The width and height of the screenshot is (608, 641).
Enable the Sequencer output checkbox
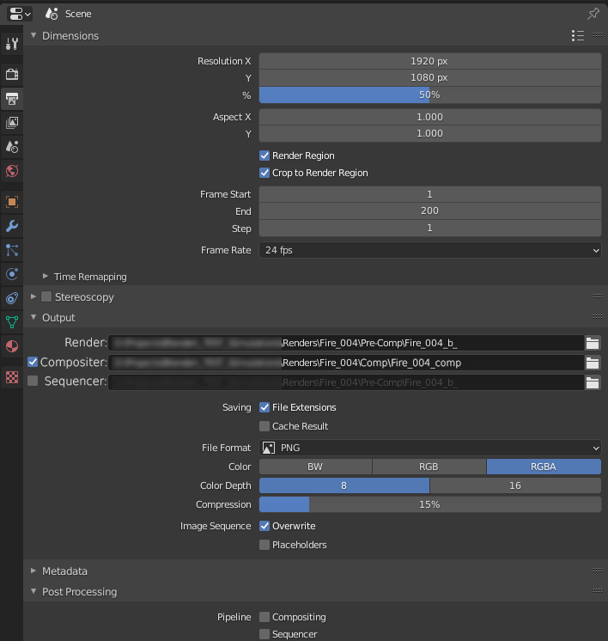33,381
